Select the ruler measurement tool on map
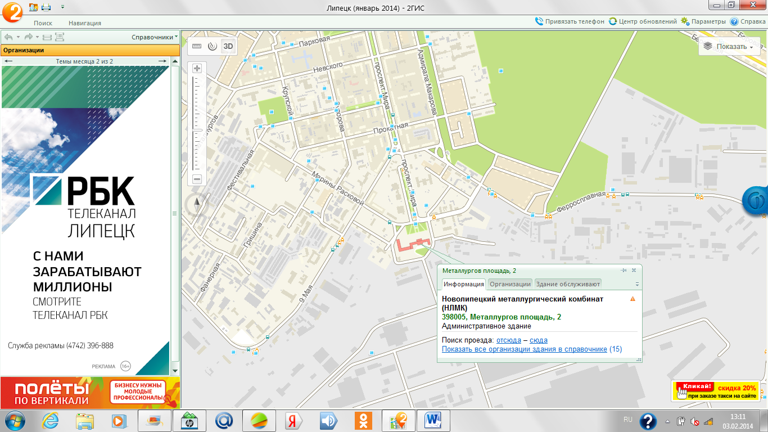 pyautogui.click(x=197, y=46)
